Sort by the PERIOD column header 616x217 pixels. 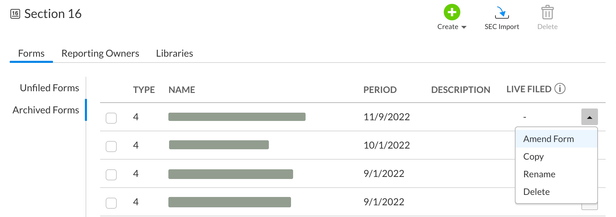tap(380, 90)
